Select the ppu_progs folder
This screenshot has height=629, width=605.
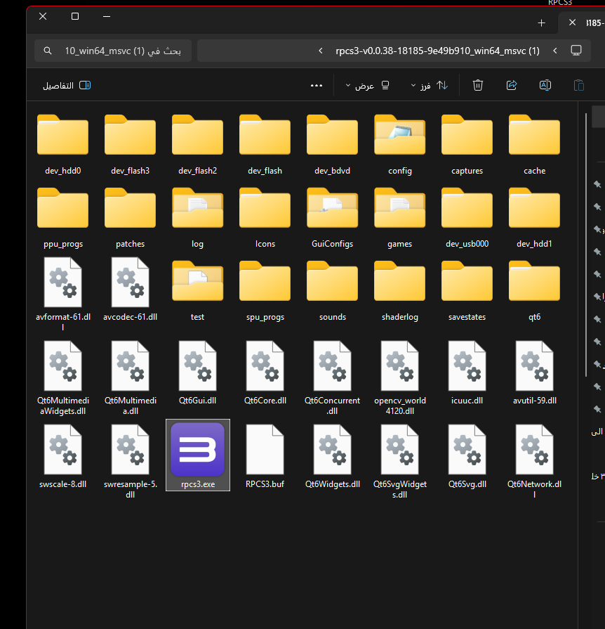[x=63, y=218]
